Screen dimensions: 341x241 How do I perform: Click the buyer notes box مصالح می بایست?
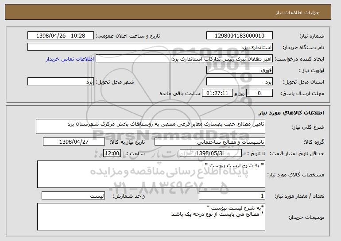(x=151, y=217)
